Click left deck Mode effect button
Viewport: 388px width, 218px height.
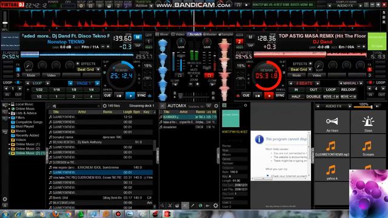pos(31,75)
